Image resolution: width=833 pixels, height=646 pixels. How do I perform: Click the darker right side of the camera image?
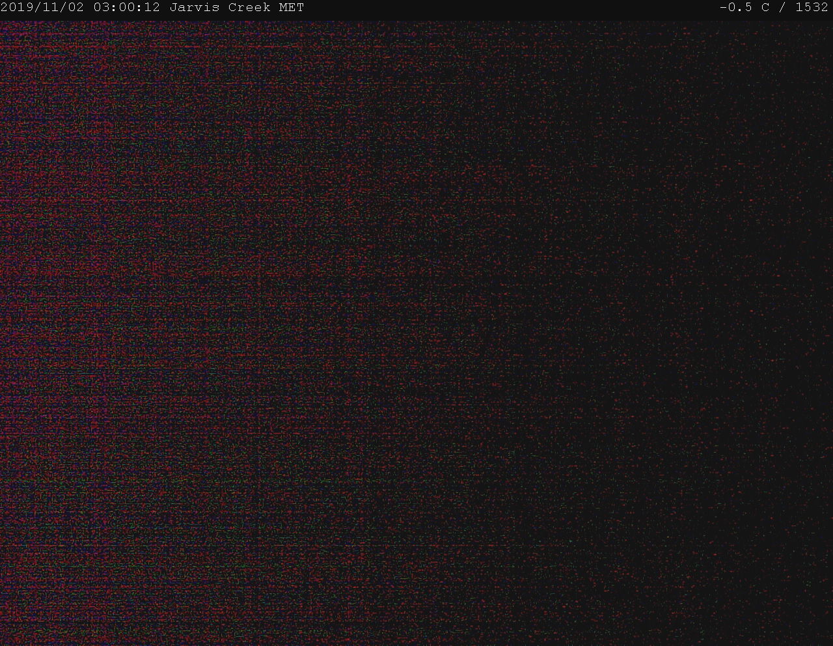[716, 326]
